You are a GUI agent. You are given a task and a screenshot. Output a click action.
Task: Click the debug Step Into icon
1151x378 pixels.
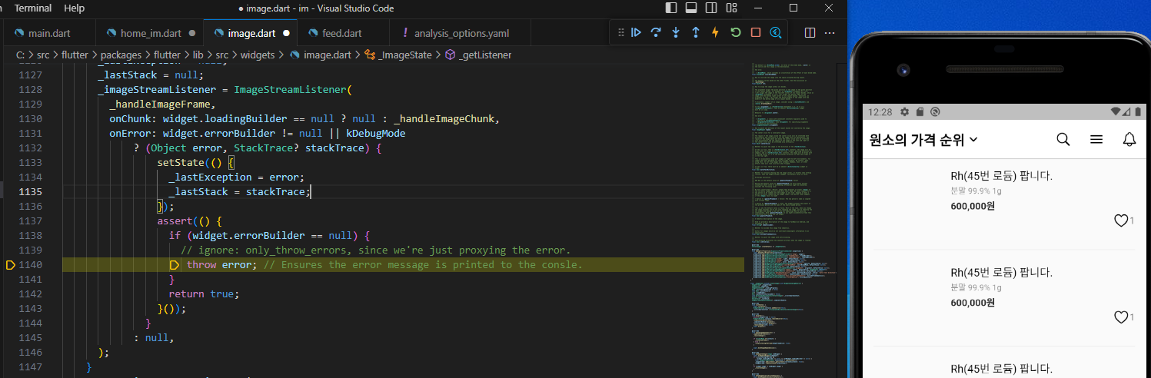pos(676,32)
